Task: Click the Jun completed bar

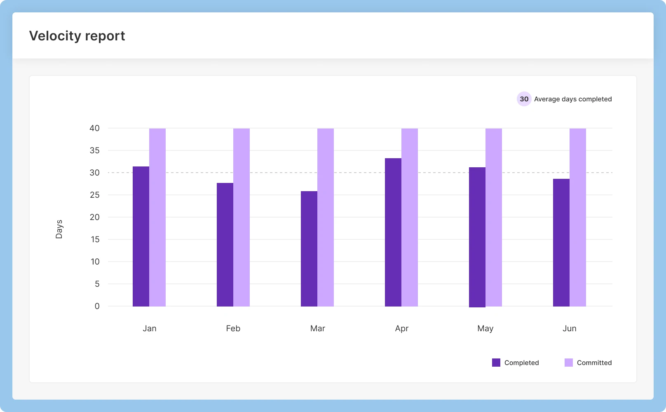Action: pos(561,243)
